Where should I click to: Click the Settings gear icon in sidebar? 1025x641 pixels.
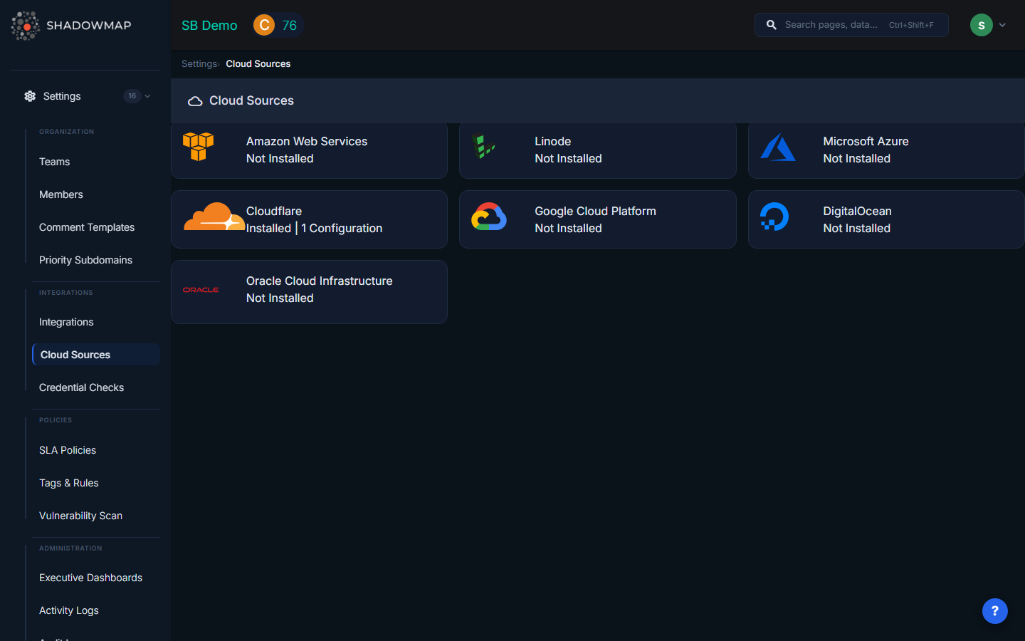(29, 96)
